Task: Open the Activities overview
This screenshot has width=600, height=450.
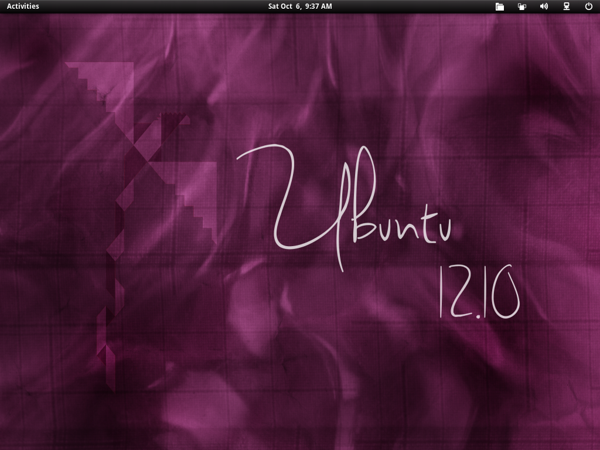Action: pyautogui.click(x=23, y=6)
